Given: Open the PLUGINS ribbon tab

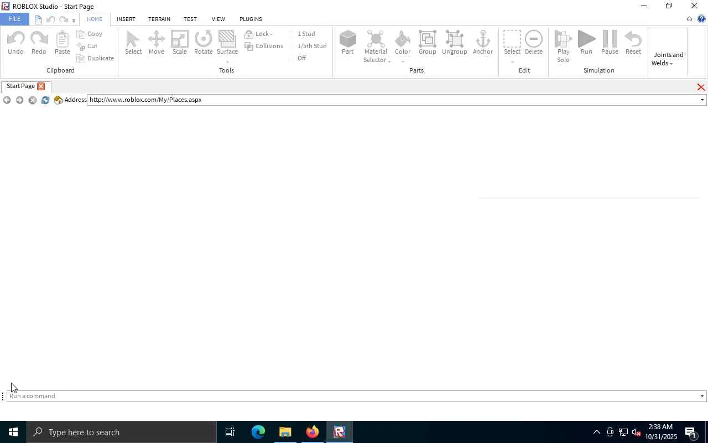Looking at the screenshot, I should (x=251, y=19).
